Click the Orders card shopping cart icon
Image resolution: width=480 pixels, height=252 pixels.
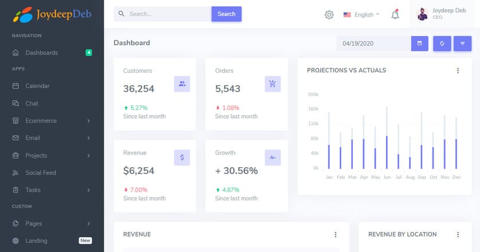click(x=273, y=84)
